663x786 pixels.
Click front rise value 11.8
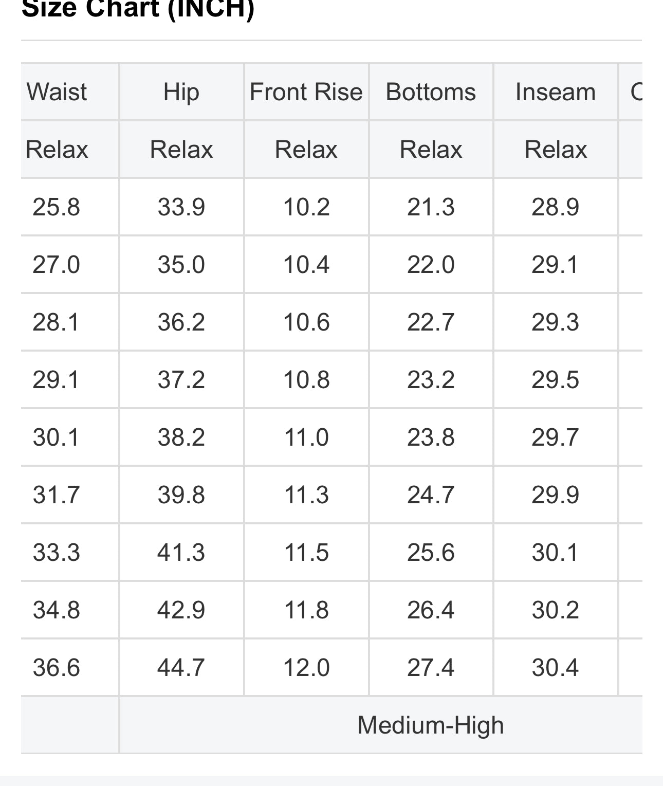point(306,610)
